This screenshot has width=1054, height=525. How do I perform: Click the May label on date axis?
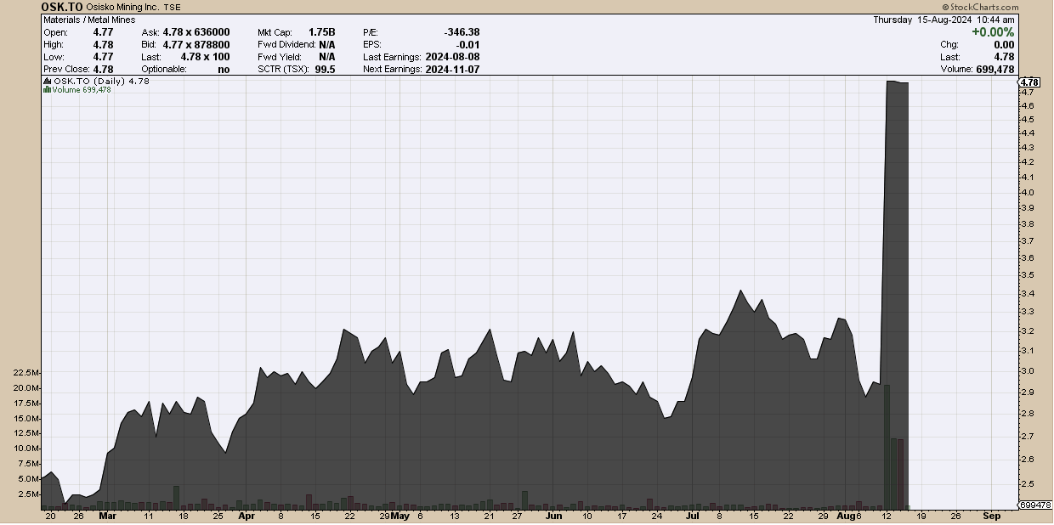click(x=399, y=516)
